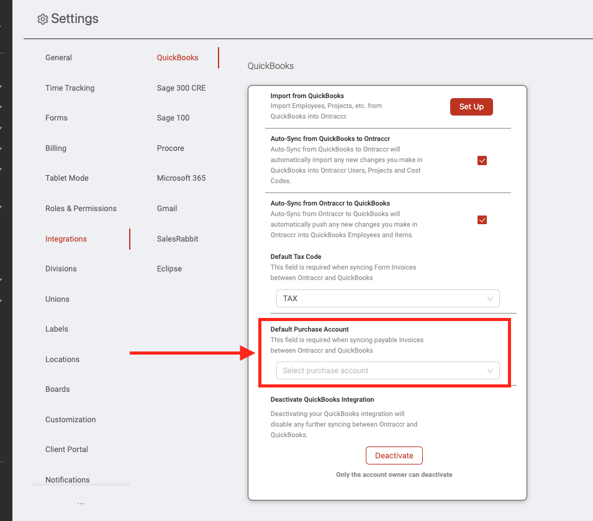The image size is (593, 521).
Task: Open the SalesRabbit integration
Action: 178,239
